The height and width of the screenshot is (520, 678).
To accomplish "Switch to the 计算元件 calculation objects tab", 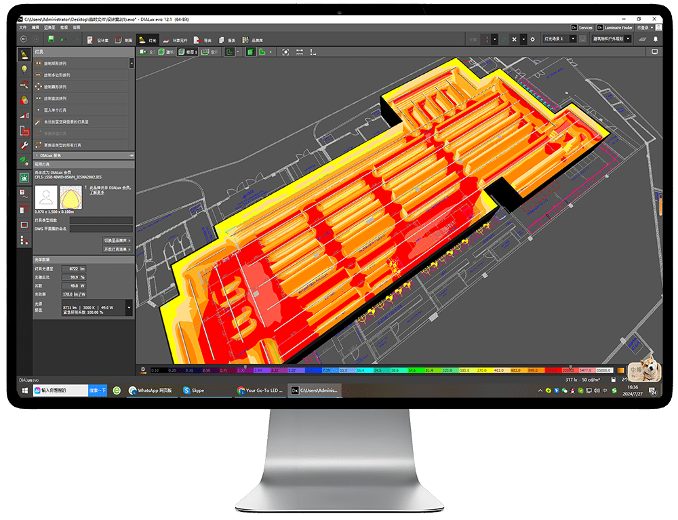I will pos(175,40).
